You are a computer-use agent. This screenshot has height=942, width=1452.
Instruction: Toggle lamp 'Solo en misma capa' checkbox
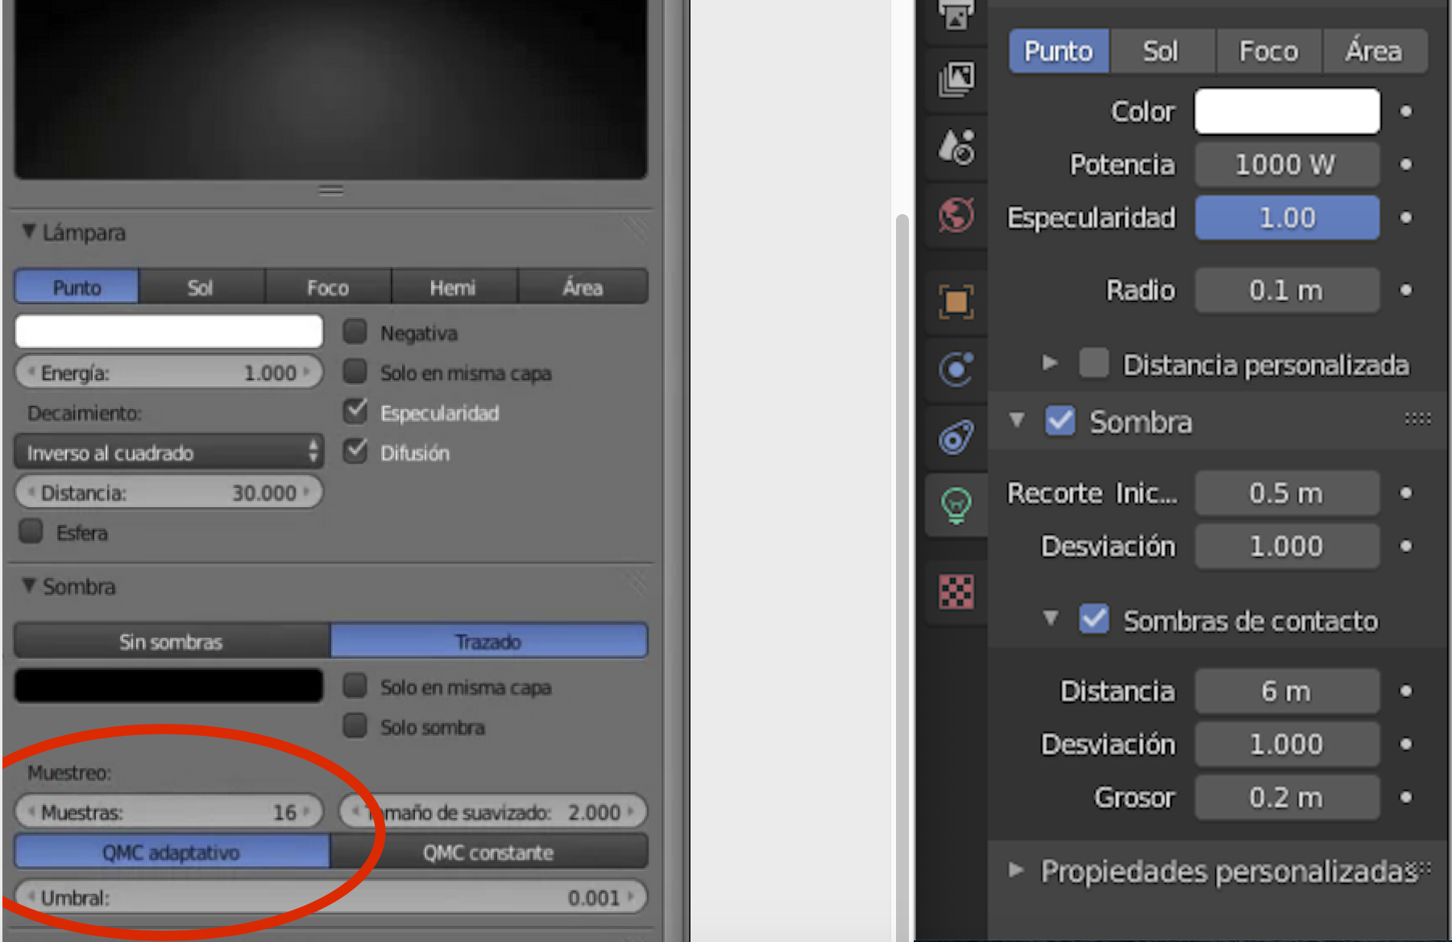(x=355, y=371)
